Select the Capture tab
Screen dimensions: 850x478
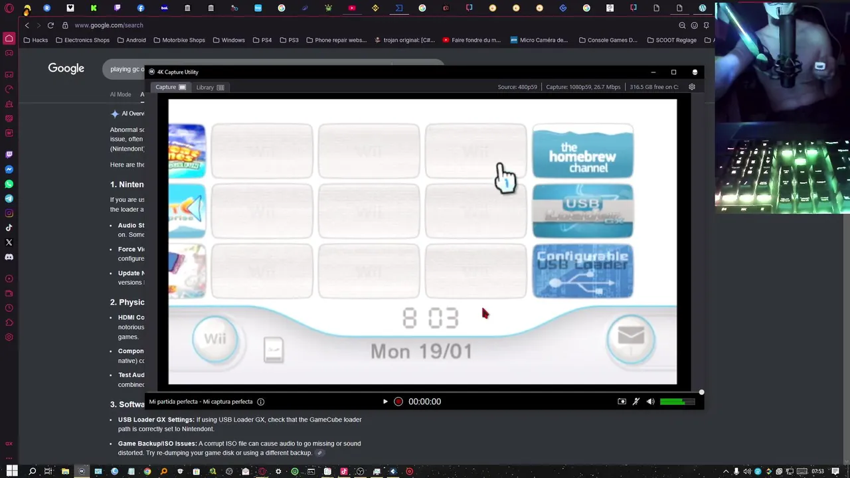(171, 87)
